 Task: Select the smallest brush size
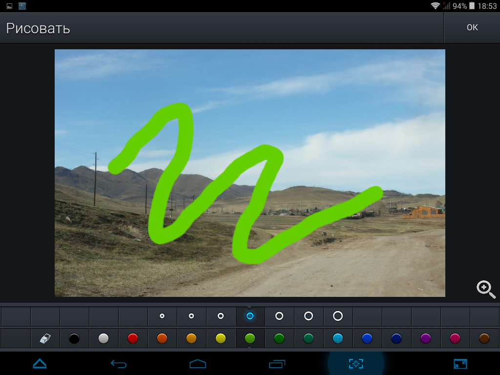pyautogui.click(x=162, y=316)
